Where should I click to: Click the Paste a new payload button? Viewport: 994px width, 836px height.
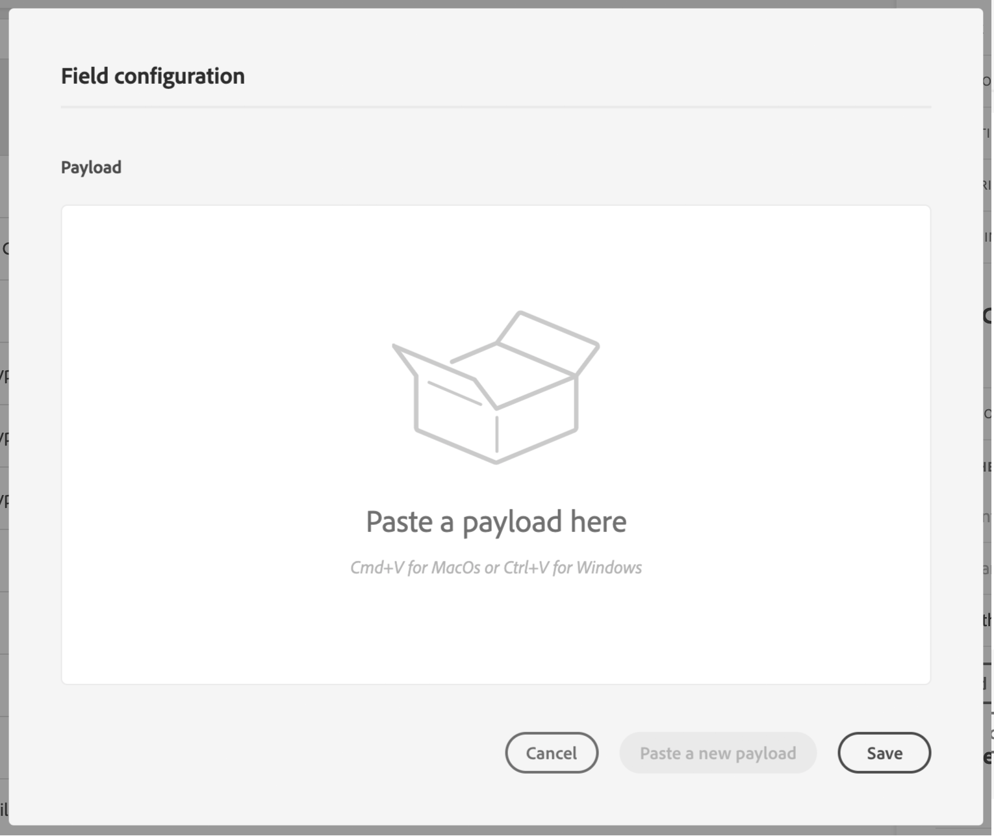pyautogui.click(x=717, y=753)
